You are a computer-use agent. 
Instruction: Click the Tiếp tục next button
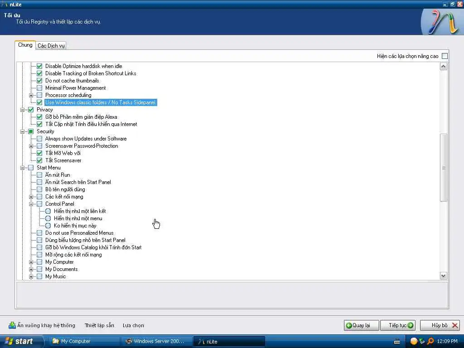pos(398,325)
